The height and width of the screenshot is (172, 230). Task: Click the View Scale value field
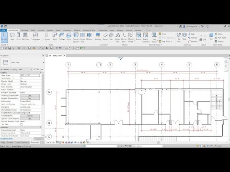[30, 75]
